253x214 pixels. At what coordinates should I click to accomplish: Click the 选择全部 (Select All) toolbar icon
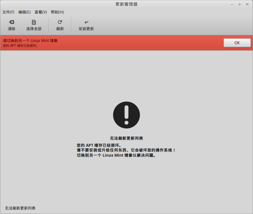point(34,22)
